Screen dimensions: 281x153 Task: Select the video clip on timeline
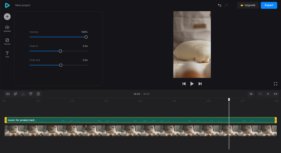pos(141,130)
